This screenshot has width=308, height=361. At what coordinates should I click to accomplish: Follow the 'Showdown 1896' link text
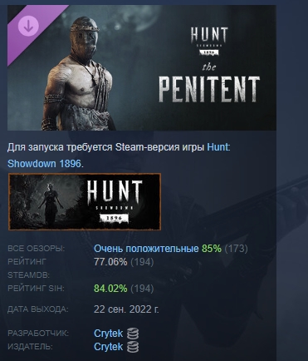[45, 164]
